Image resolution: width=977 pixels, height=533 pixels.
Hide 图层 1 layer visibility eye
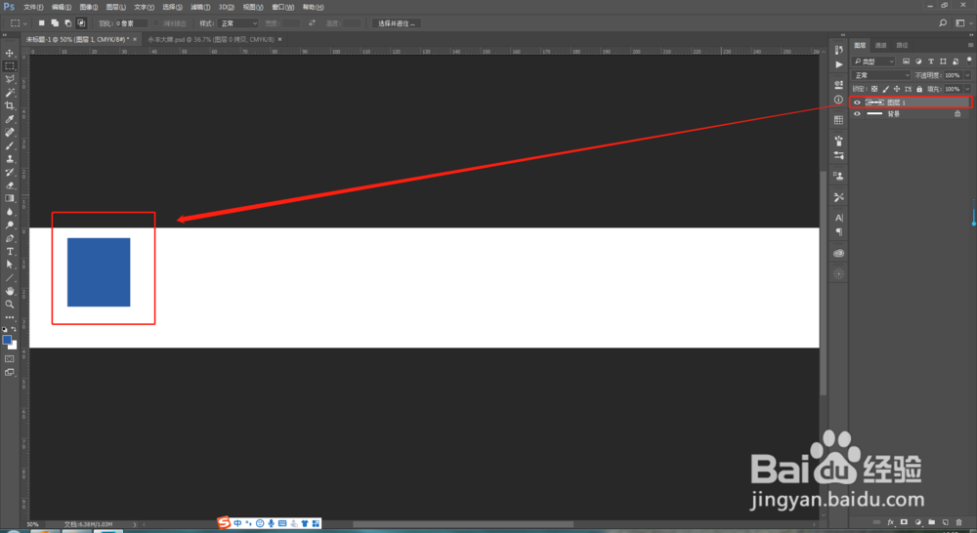point(857,102)
